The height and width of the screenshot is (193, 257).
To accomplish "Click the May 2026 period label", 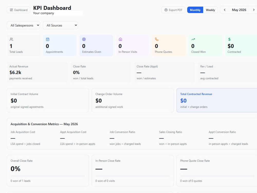I will click(239, 10).
